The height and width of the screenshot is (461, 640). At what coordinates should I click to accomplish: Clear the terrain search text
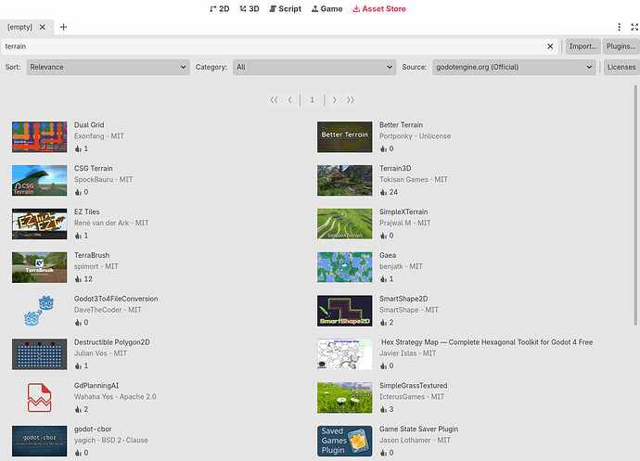point(550,46)
